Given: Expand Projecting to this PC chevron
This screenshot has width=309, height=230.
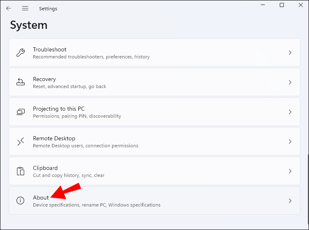Looking at the screenshot, I should point(290,112).
